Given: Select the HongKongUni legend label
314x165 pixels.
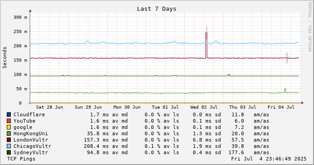Looking at the screenshot, I should [x=31, y=133].
